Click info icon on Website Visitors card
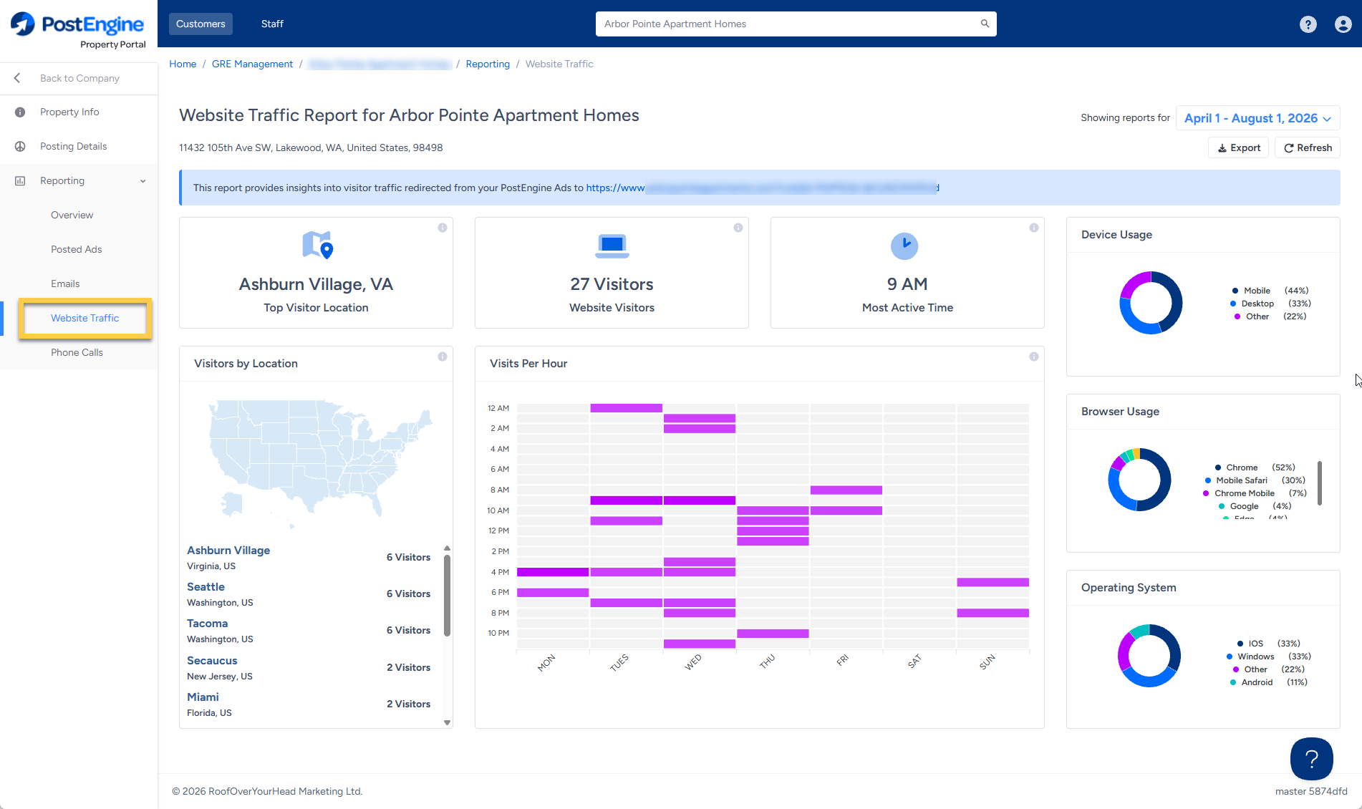Viewport: 1362px width, 809px height. (738, 228)
